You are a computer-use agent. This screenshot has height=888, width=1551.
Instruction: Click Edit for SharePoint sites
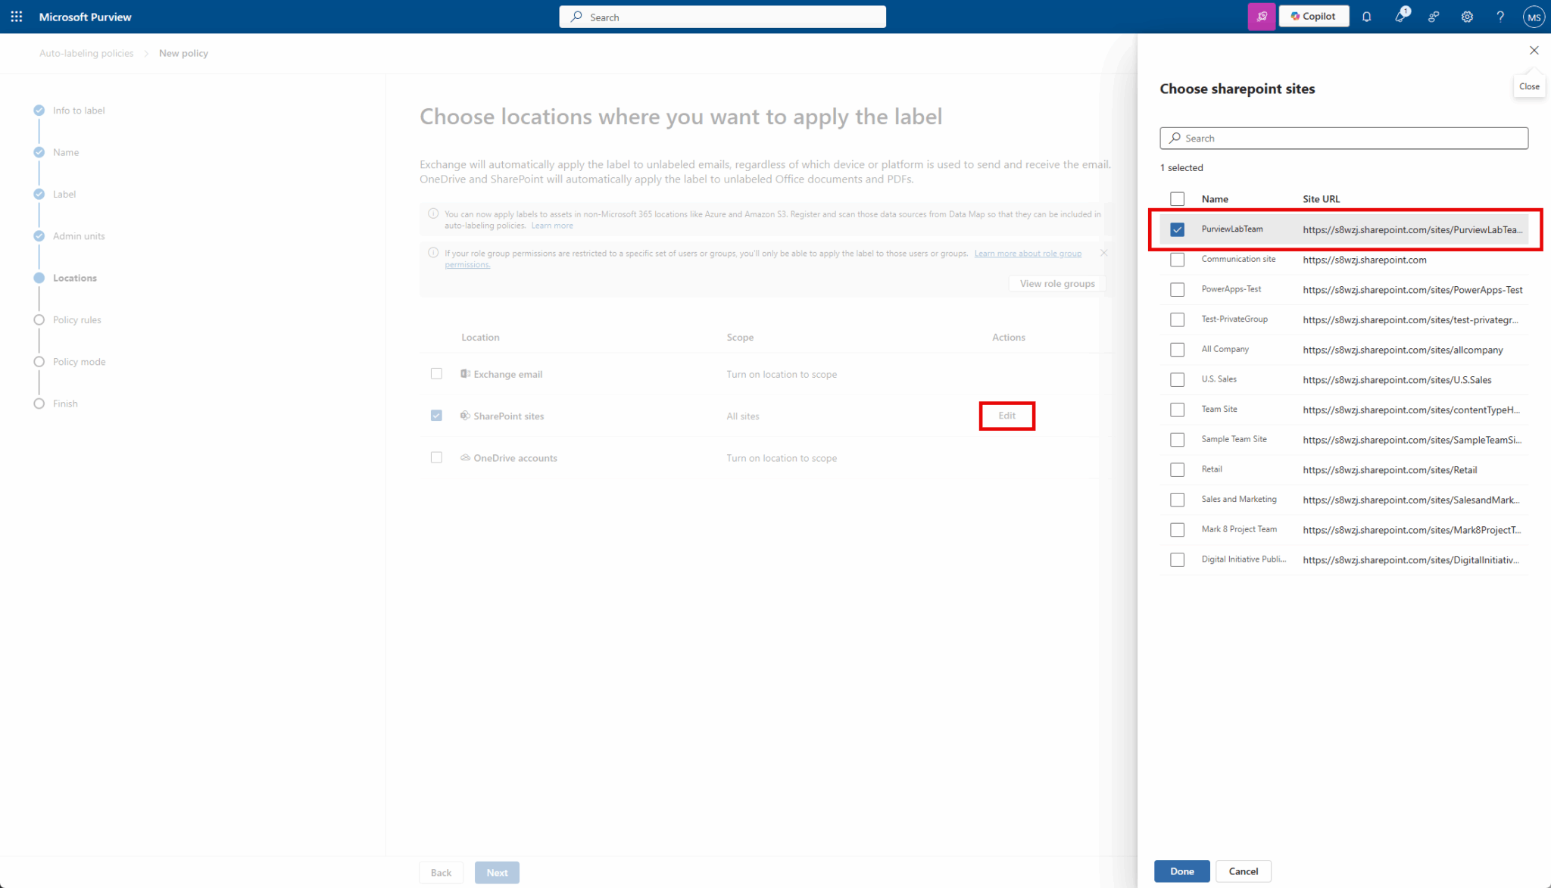click(x=1006, y=416)
